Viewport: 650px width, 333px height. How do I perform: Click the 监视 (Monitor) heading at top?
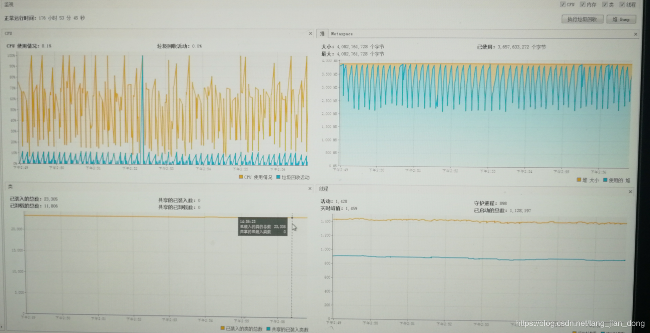click(9, 4)
